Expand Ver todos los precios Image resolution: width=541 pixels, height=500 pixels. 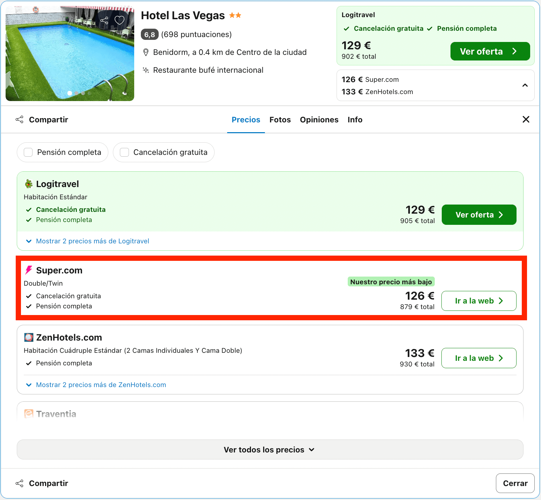pyautogui.click(x=270, y=450)
